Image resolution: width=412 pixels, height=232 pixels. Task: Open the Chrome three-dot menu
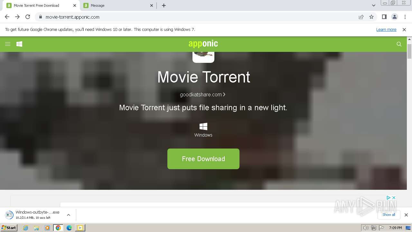pos(405,17)
